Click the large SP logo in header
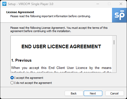Screen dimensions: 127x99 pos(119,15)
